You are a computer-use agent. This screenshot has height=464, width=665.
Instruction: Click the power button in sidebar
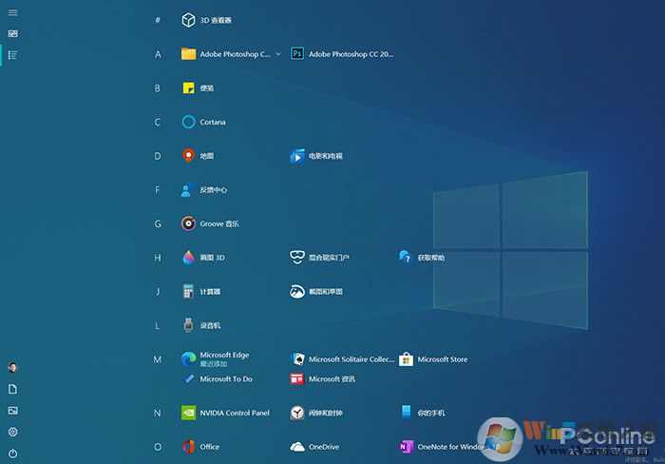[12, 454]
